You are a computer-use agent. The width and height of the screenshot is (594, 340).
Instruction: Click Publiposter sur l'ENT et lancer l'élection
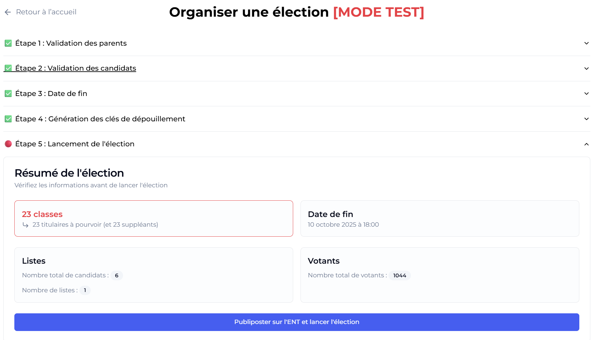(296, 322)
